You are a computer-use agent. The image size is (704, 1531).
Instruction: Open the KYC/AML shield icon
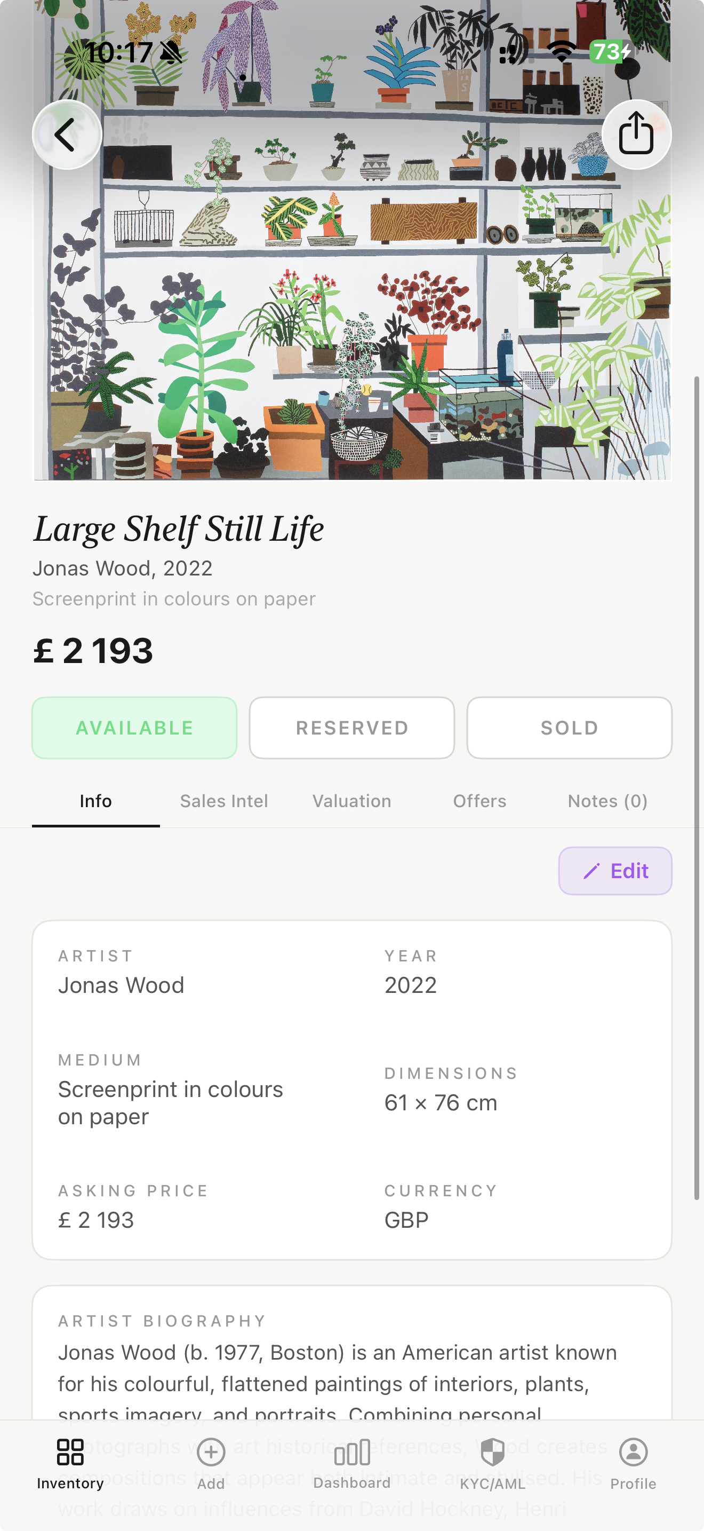(493, 1452)
